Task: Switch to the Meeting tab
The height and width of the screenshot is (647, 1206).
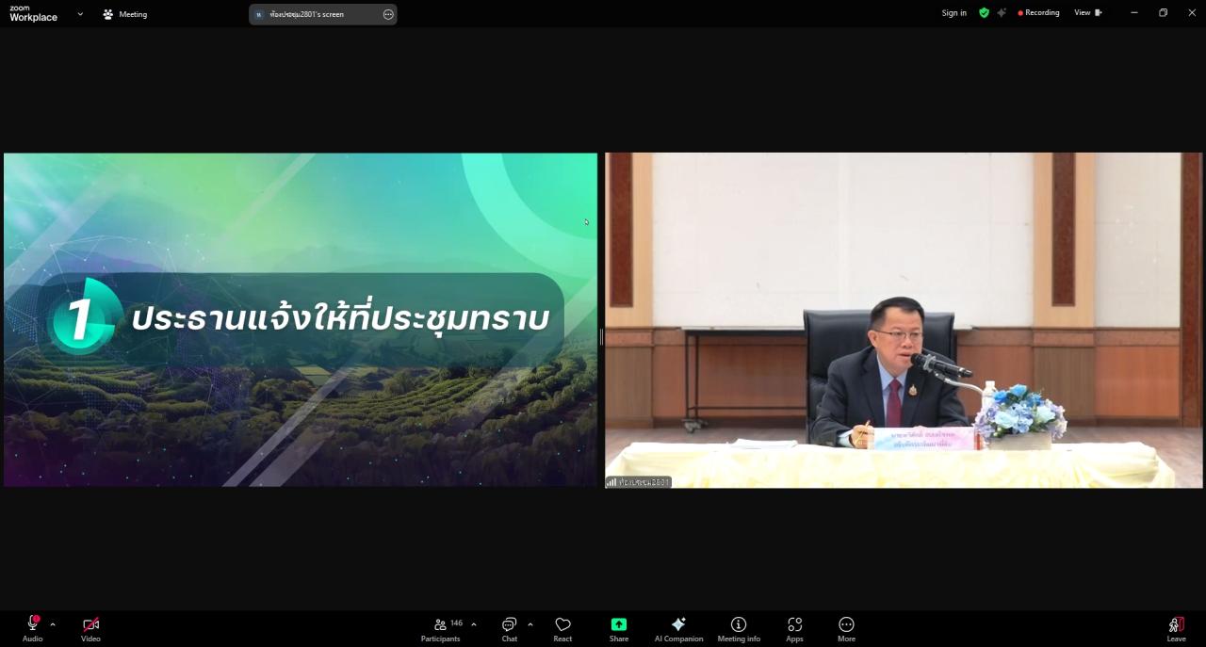Action: (x=124, y=13)
